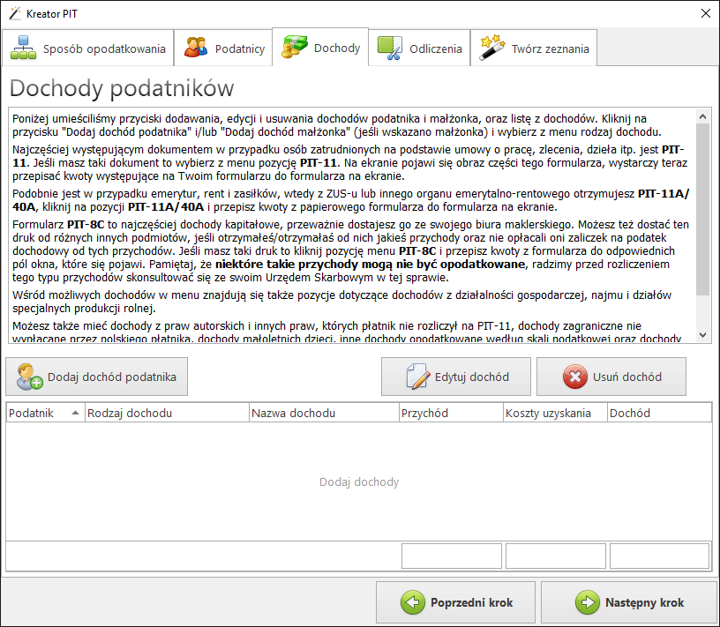
Task: Click the Dochody money icon
Action: click(295, 48)
